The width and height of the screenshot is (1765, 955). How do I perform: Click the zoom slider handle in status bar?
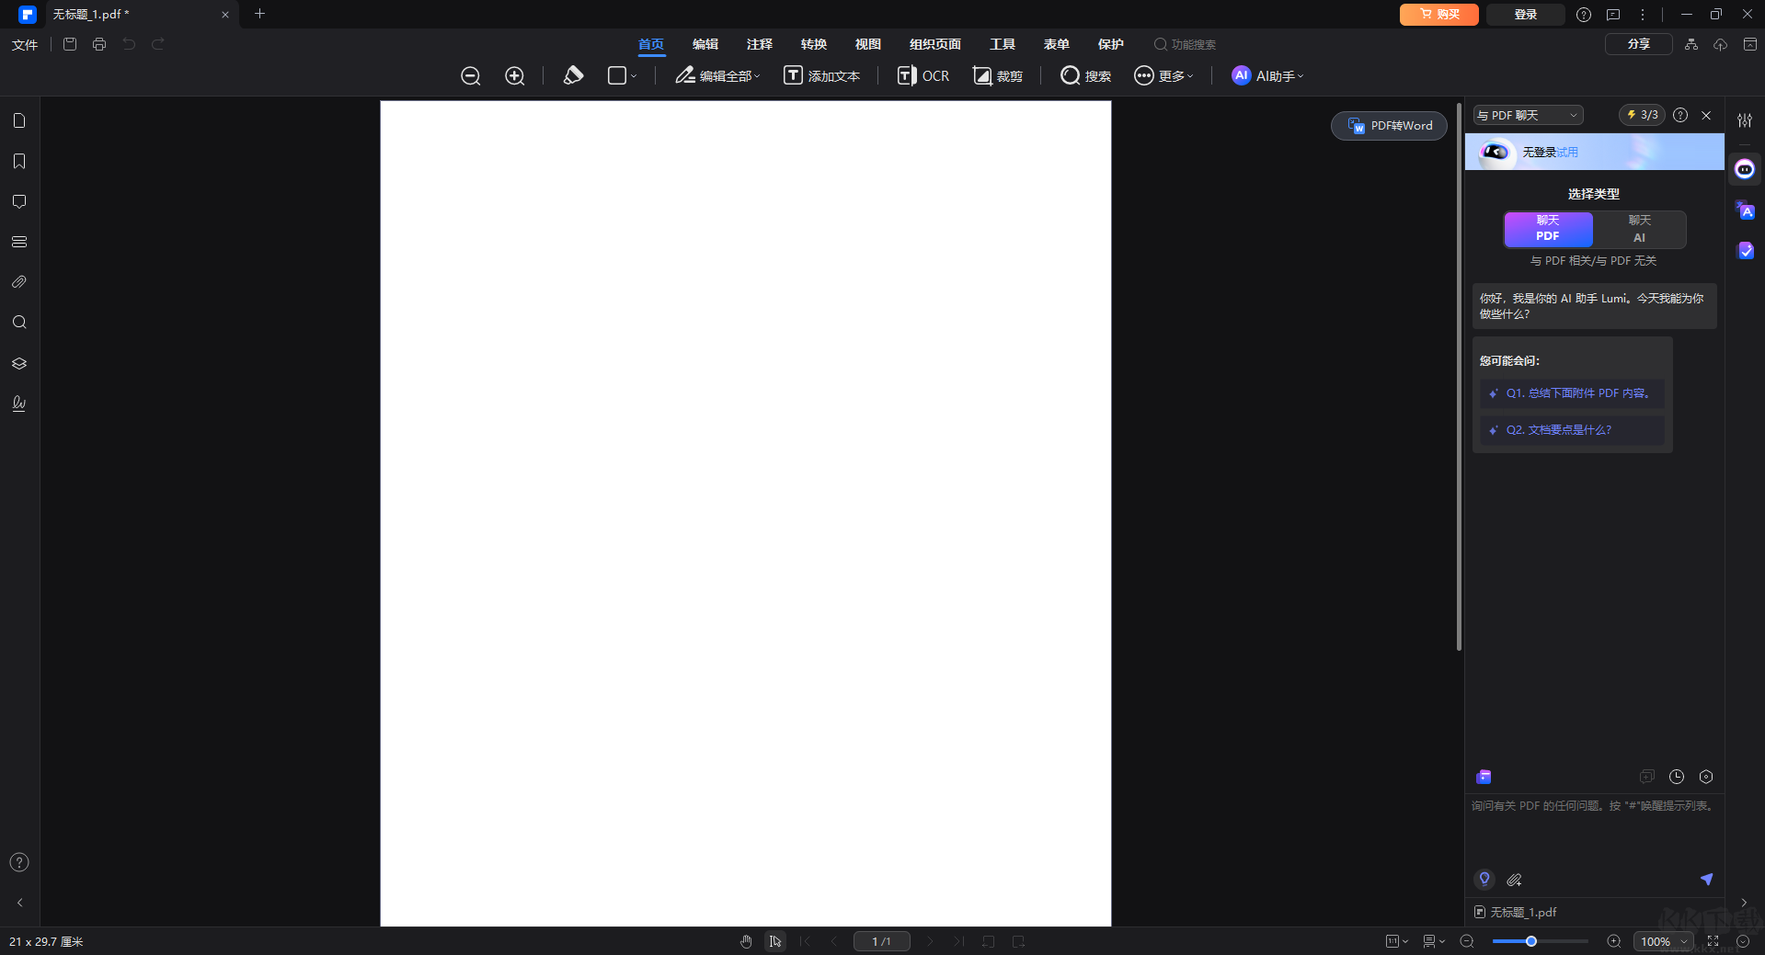(1531, 941)
